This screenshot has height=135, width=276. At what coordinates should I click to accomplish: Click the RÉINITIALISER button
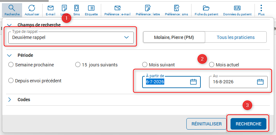(207, 124)
